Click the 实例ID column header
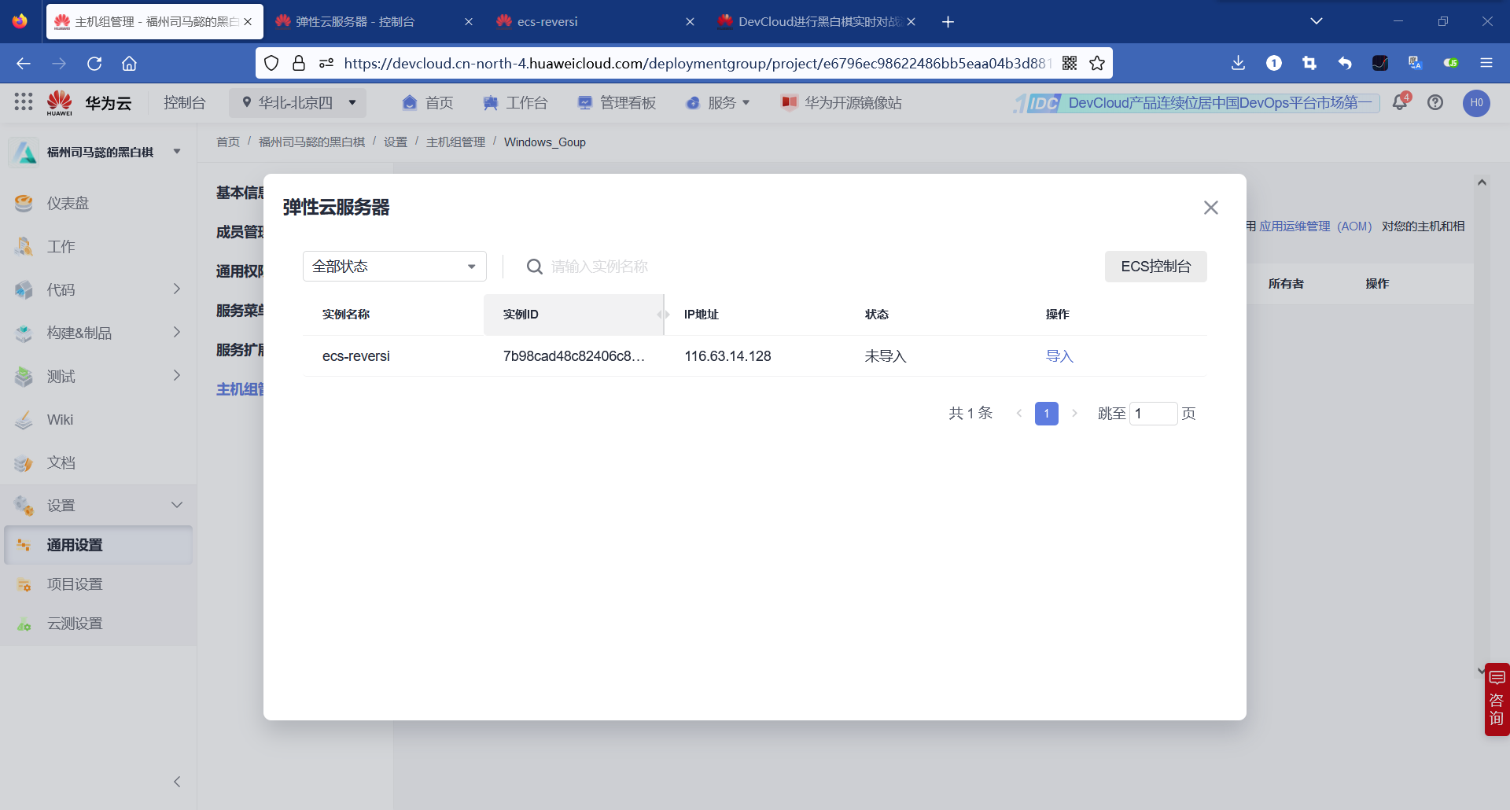 tap(573, 315)
